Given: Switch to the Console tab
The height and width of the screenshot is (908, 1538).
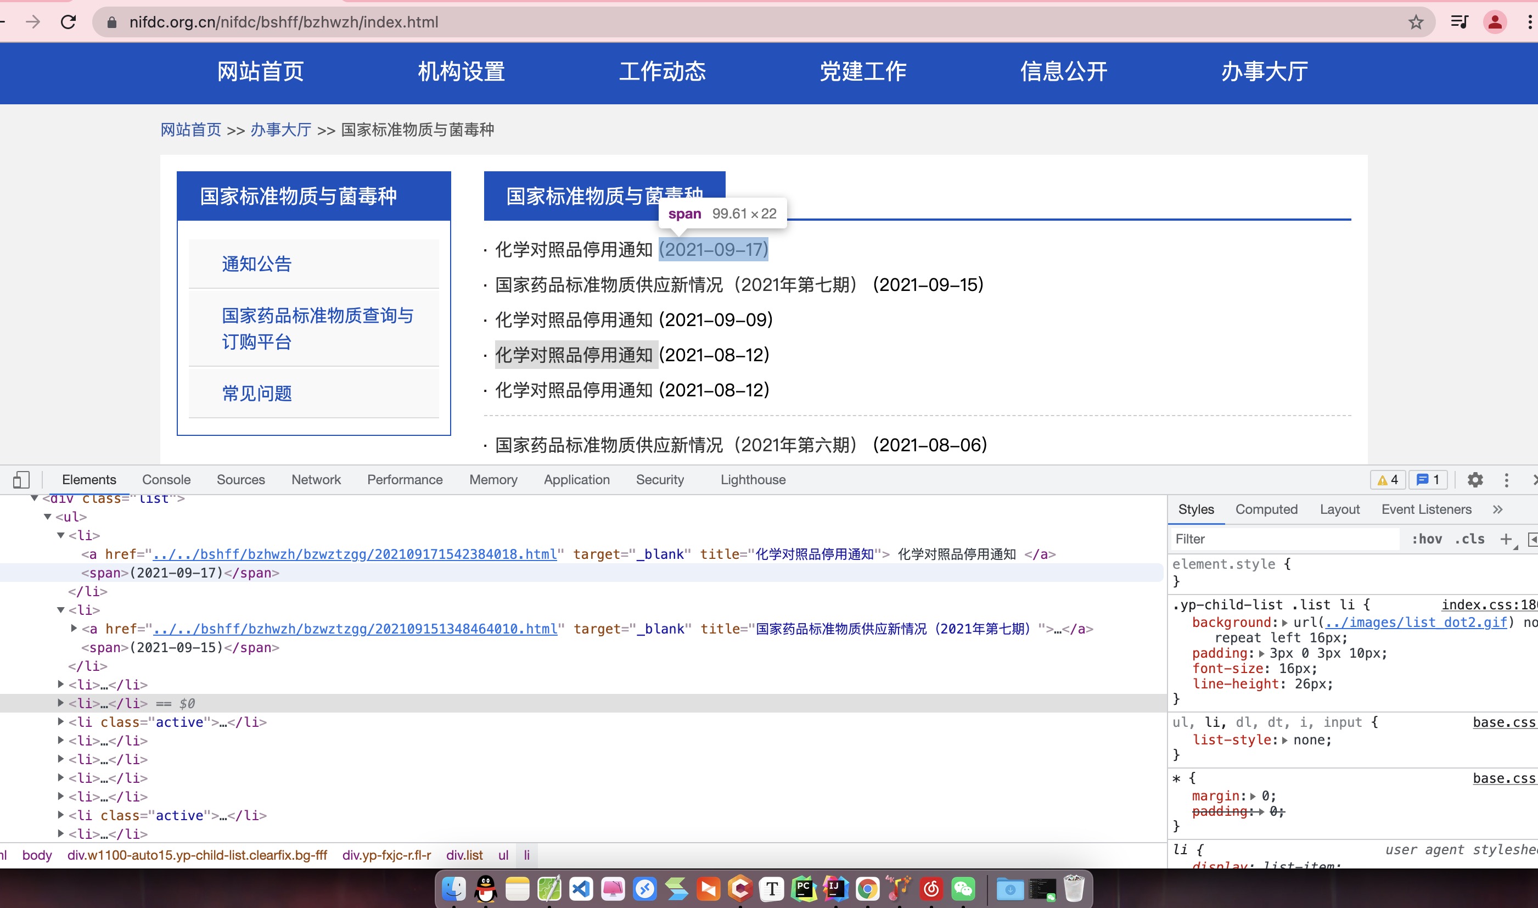Looking at the screenshot, I should point(166,480).
